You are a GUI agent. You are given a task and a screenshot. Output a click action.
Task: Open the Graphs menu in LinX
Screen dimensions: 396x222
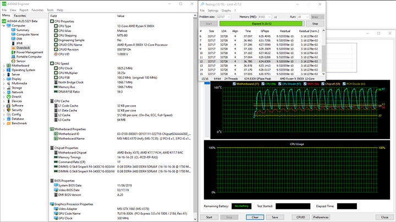point(226,10)
